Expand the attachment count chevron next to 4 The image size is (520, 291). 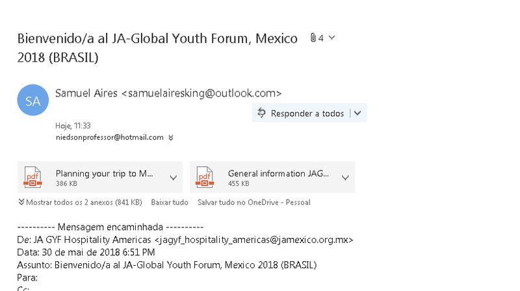point(331,38)
